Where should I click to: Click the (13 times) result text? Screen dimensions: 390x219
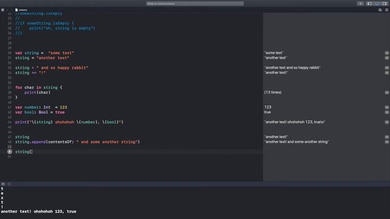[273, 92]
